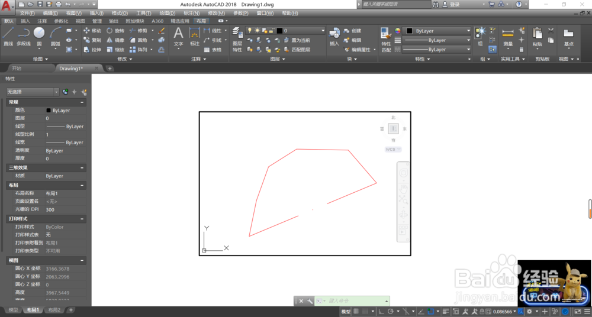Toggle layer on/off light bulb icon
The image size is (592, 317).
tap(249, 31)
